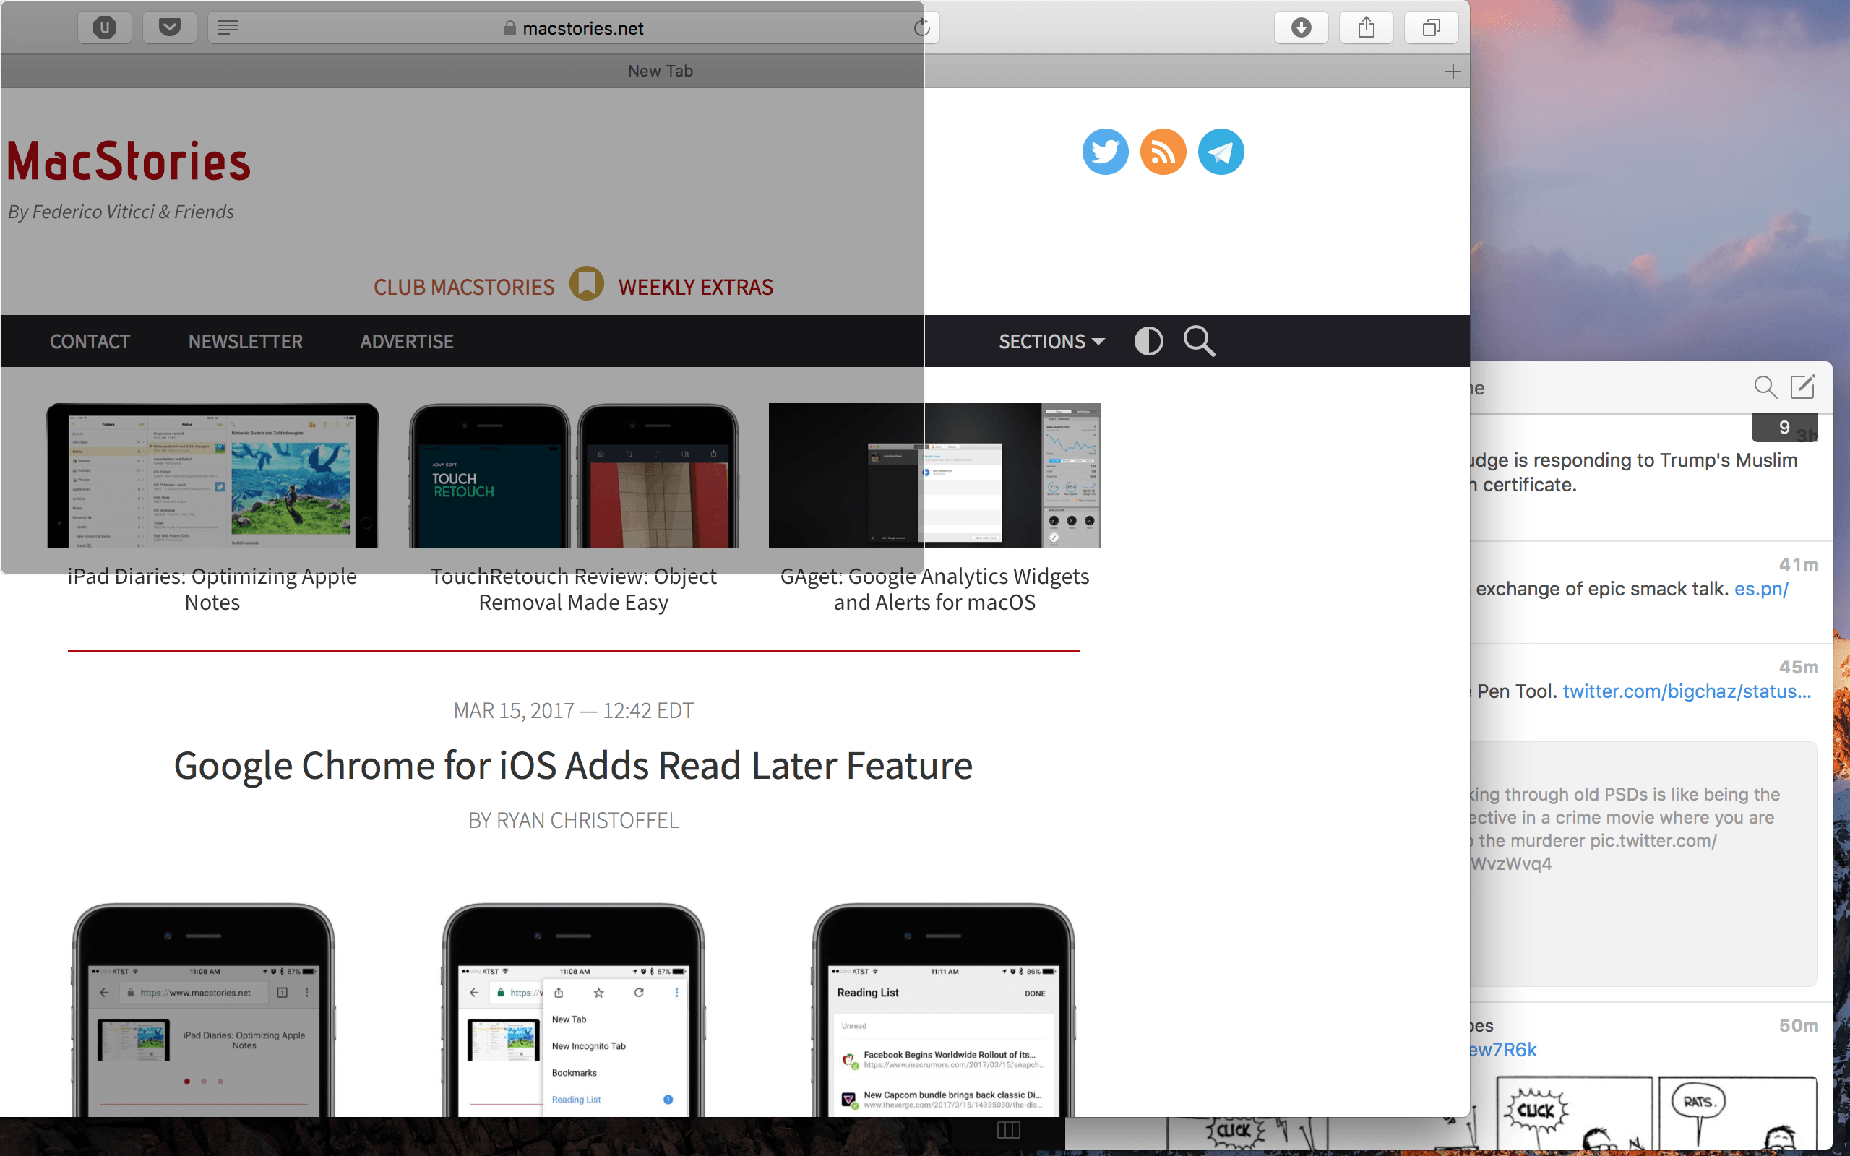Click the ADVERTISE menu item
The image size is (1850, 1156).
[406, 341]
